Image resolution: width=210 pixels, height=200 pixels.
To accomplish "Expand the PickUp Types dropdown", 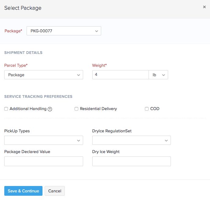I will click(43, 140).
